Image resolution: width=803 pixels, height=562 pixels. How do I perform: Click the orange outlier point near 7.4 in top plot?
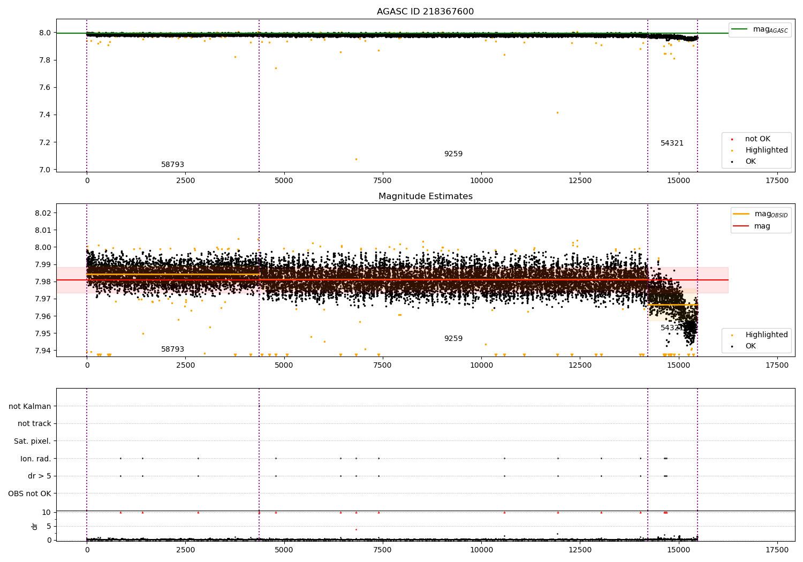[x=557, y=112]
